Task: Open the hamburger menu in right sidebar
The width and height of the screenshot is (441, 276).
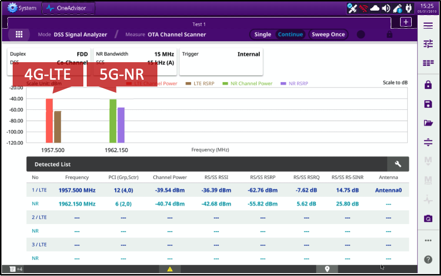Action: click(428, 26)
